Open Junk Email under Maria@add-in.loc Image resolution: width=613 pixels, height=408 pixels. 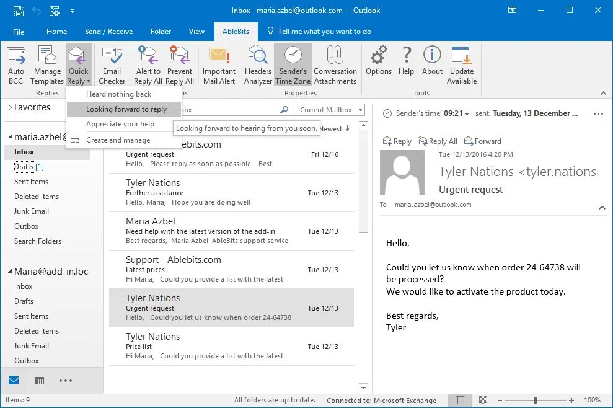pyautogui.click(x=31, y=346)
